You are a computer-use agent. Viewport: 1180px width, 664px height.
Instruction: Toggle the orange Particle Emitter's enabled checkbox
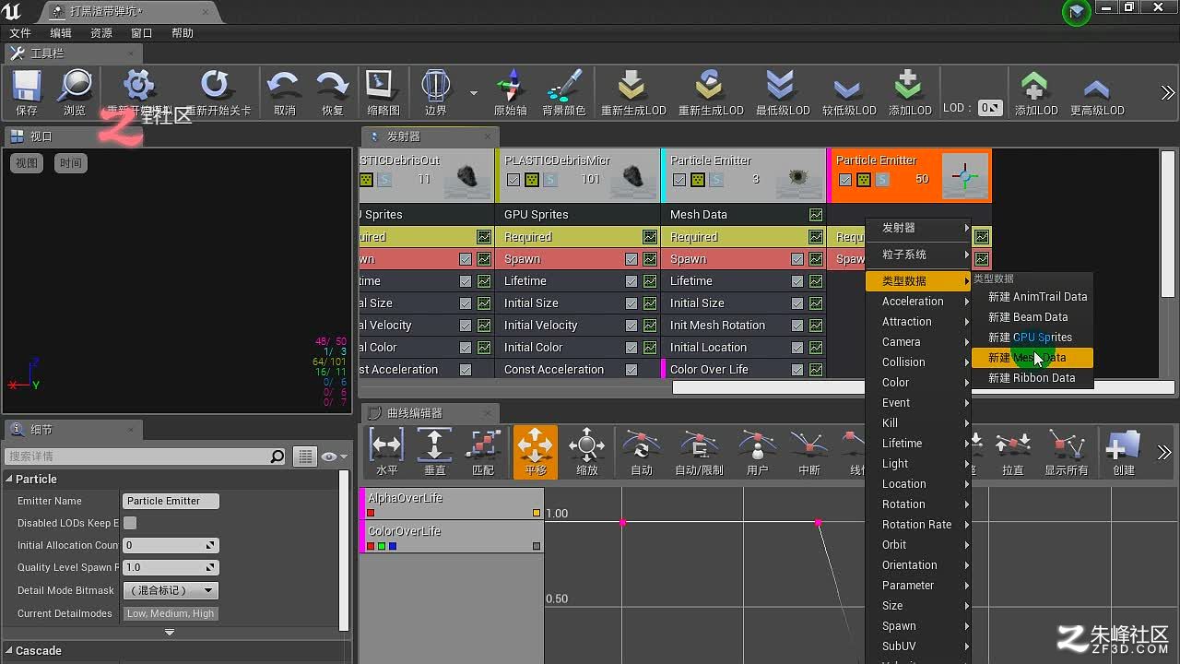(x=845, y=180)
